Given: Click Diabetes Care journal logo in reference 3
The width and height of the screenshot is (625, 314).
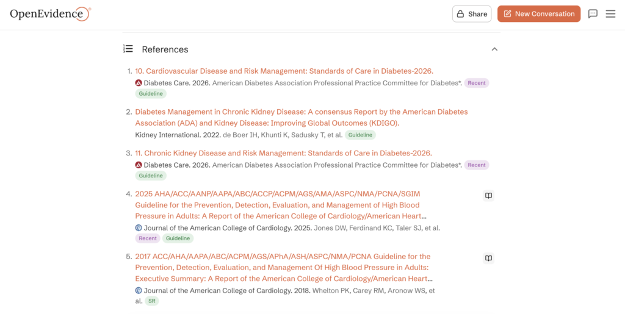Looking at the screenshot, I should (x=139, y=165).
